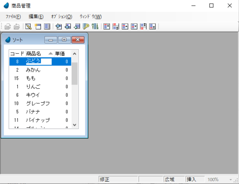Click the new document icon with star

tap(38, 27)
